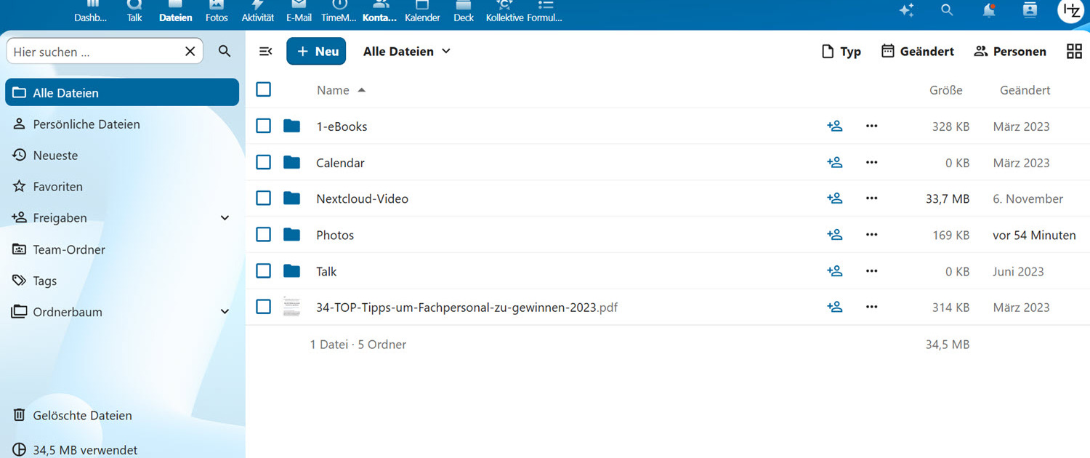The height and width of the screenshot is (458, 1090).
Task: Click the PDF thumbnail of 34-TOP-Tipps file
Action: (291, 307)
